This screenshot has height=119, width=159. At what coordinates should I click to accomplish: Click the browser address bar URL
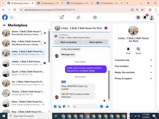tap(50, 10)
